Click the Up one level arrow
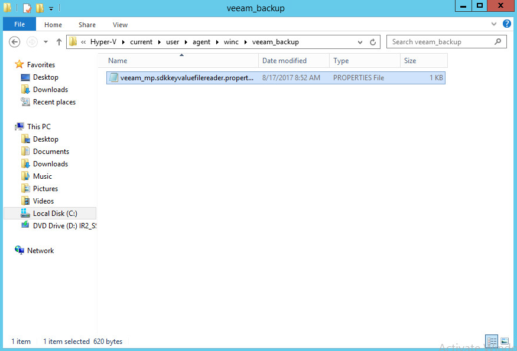Screen dimensions: 517x351 tap(59, 42)
